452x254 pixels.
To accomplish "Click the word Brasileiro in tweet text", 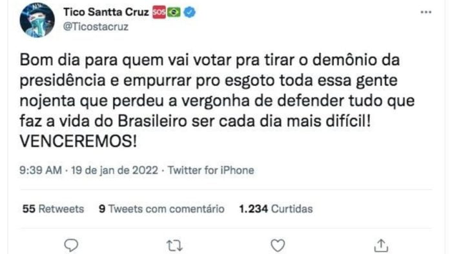I will coord(152,121).
